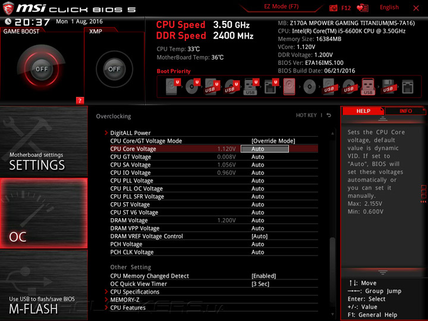
Task: Select the highlighted legacy USB key boot icon
Action: (x=368, y=87)
